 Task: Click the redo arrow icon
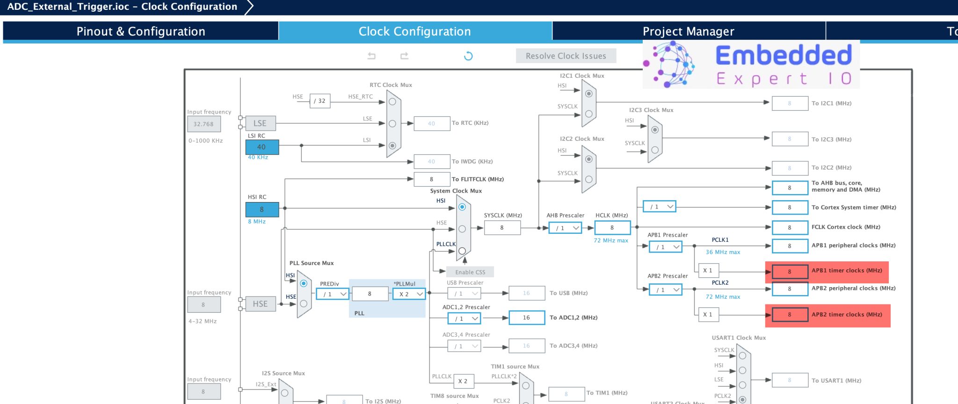tap(404, 56)
